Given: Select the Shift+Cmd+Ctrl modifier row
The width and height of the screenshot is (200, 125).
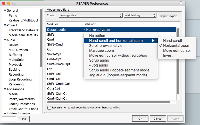Looking at the screenshot, I should [59, 84].
